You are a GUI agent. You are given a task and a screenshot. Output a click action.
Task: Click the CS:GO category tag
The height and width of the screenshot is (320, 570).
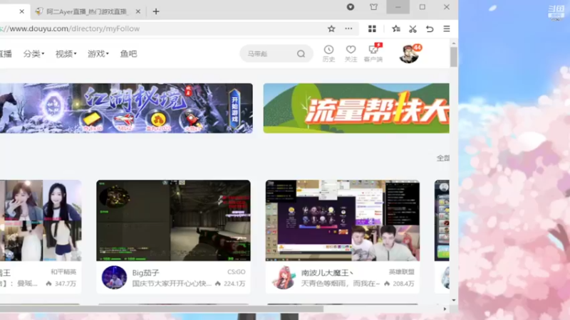237,272
